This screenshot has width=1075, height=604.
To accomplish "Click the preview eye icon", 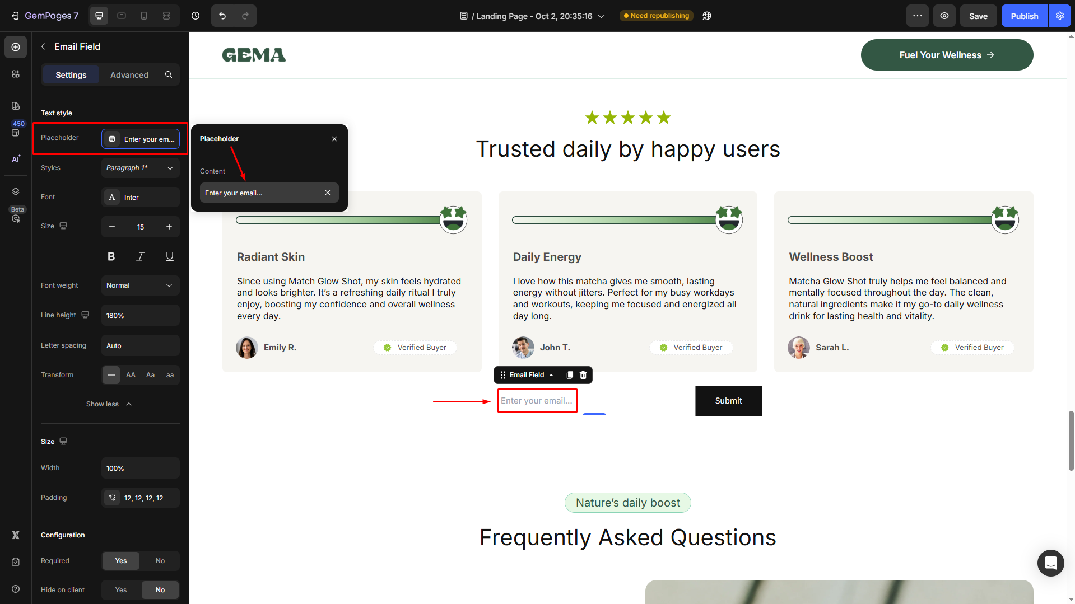I will pyautogui.click(x=944, y=16).
